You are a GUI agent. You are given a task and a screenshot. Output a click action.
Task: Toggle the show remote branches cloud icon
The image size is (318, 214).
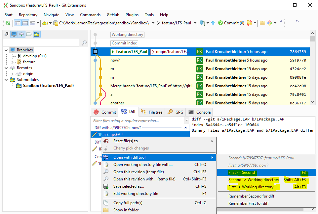[x=21, y=35]
